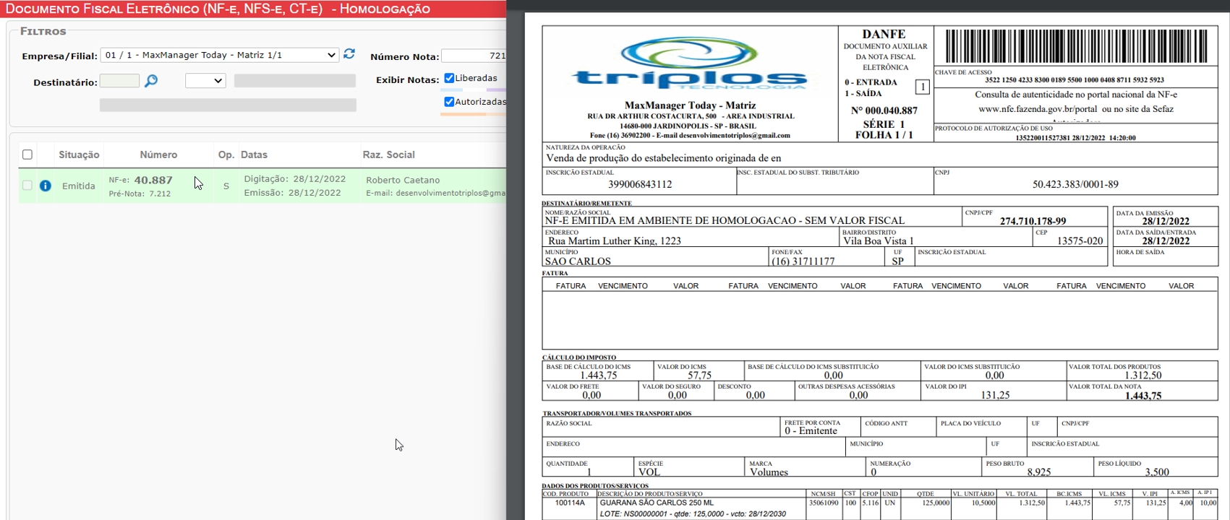Click the Digitação 28/12/2022 date
1230x520 pixels.
[294, 178]
